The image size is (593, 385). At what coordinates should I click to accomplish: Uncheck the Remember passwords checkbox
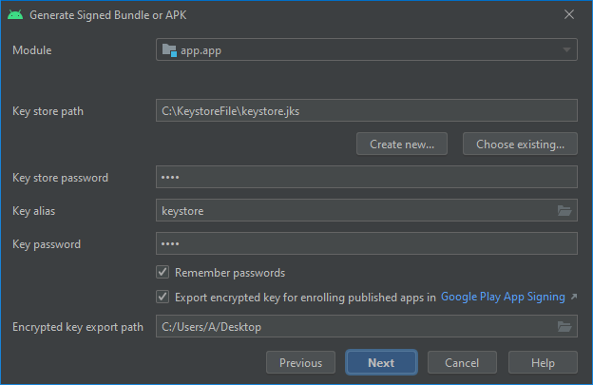tap(163, 272)
